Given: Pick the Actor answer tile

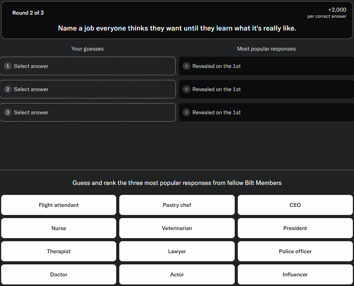Looking at the screenshot, I should click(177, 274).
